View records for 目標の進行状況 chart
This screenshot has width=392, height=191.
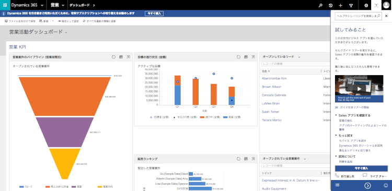point(246,57)
